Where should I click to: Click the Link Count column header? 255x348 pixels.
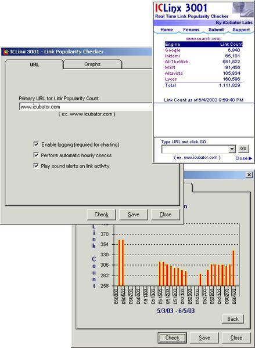[231, 45]
